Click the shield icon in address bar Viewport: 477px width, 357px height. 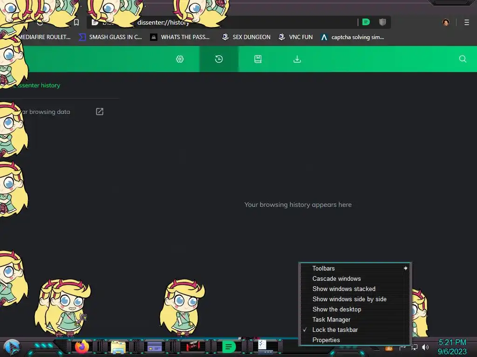382,22
